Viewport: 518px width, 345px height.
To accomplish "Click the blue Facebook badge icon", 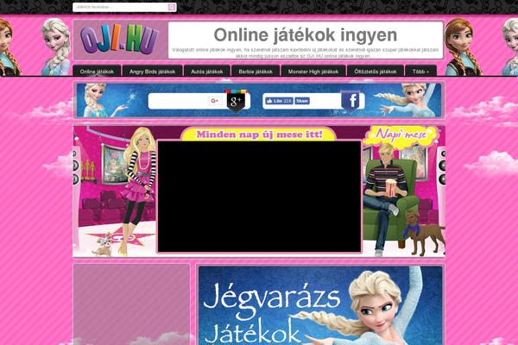I will point(351,101).
